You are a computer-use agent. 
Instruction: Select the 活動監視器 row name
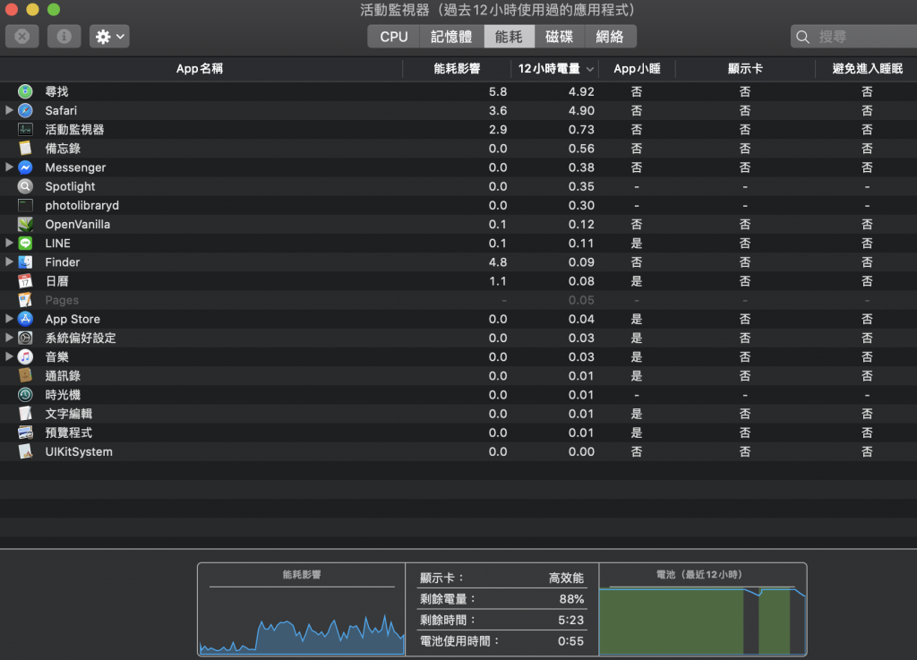[74, 130]
